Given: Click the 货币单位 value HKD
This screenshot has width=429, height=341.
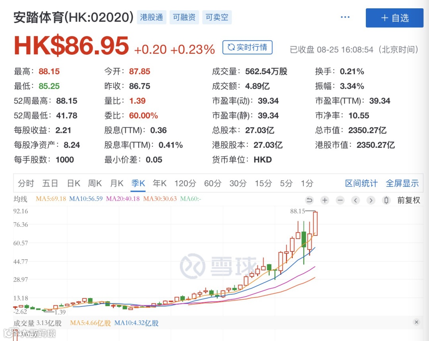Looking at the screenshot, I should (x=263, y=160).
